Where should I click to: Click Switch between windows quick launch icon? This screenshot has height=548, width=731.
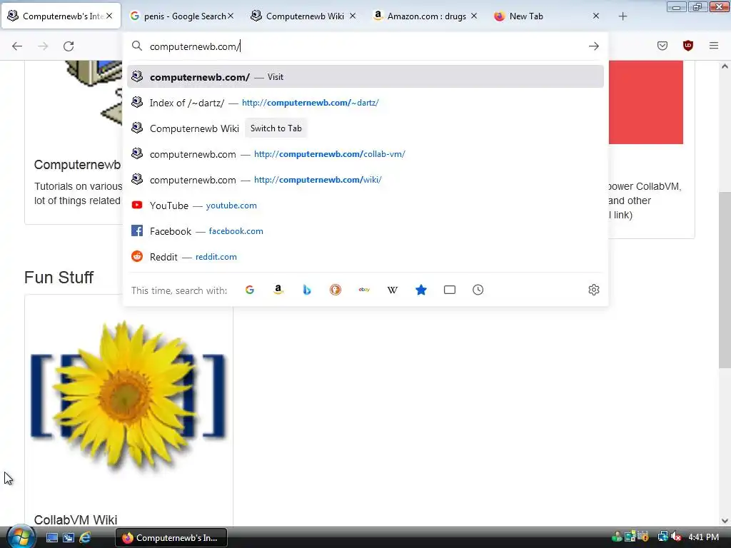click(x=69, y=538)
